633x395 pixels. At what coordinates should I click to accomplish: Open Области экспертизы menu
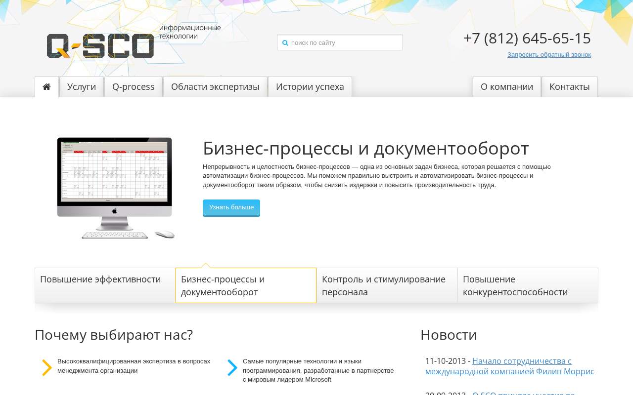click(215, 87)
